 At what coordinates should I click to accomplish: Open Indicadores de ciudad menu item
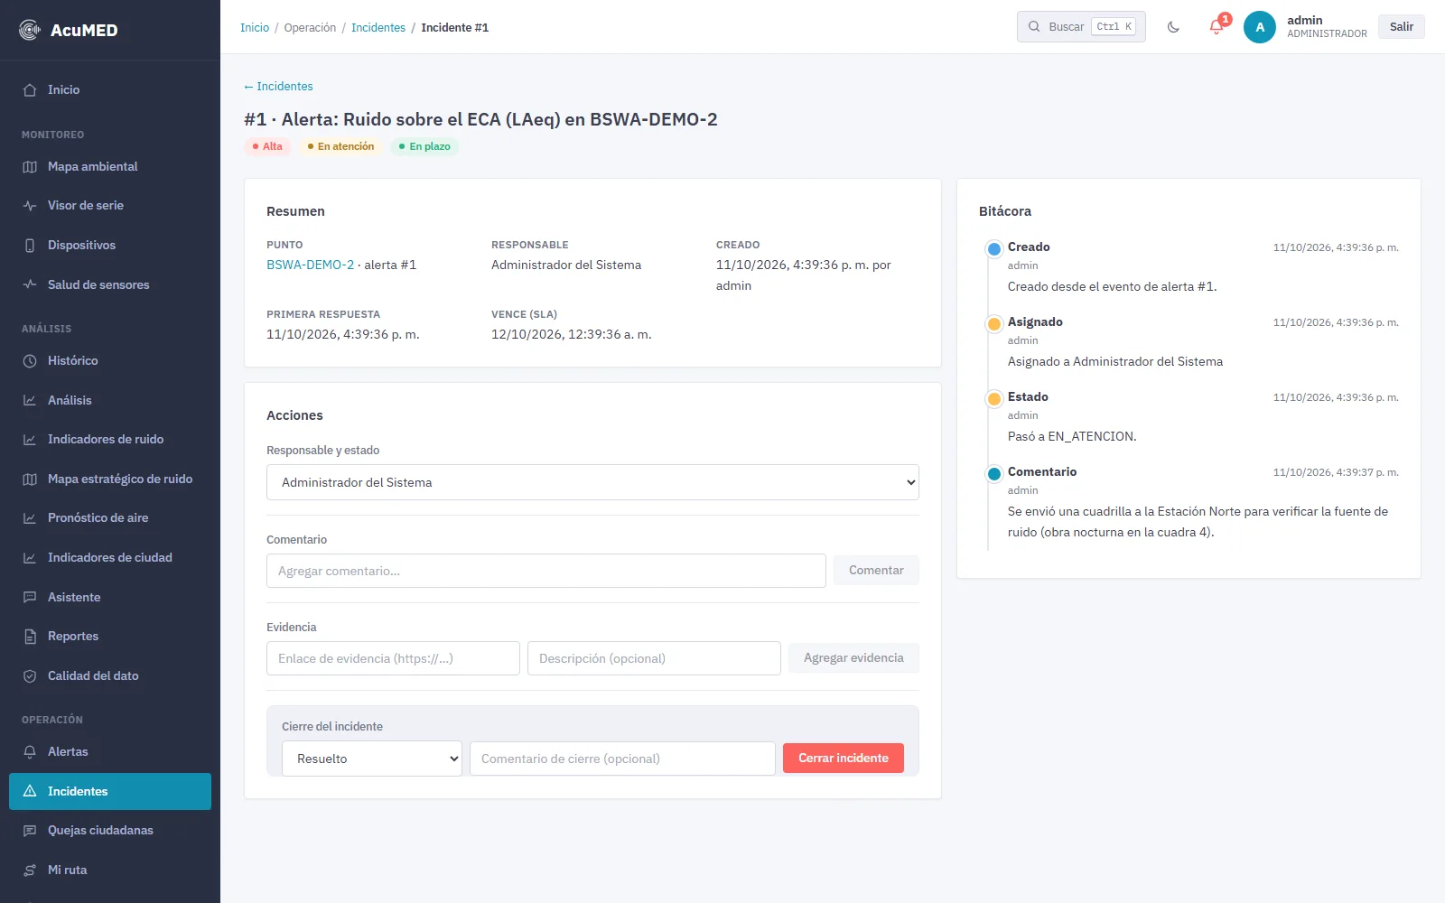110,558
